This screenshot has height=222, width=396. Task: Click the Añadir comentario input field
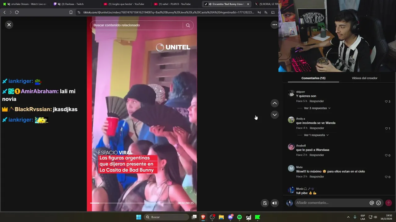[x=332, y=203]
